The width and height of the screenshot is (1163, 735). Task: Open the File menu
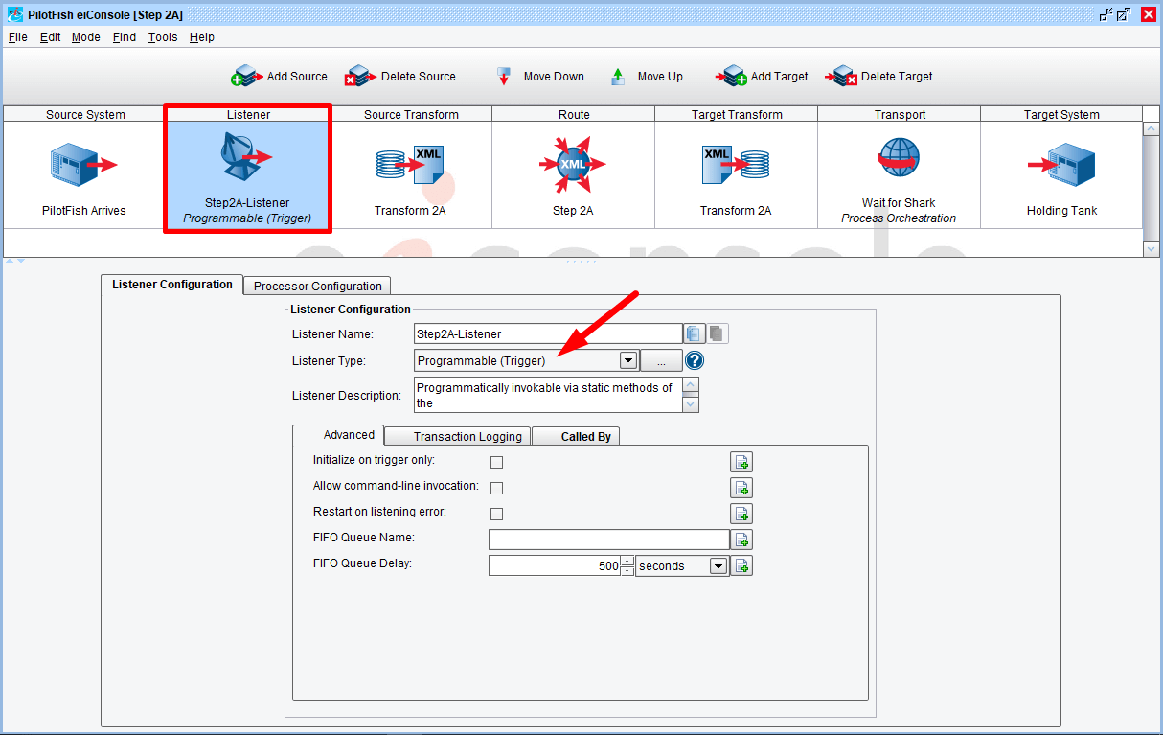18,37
